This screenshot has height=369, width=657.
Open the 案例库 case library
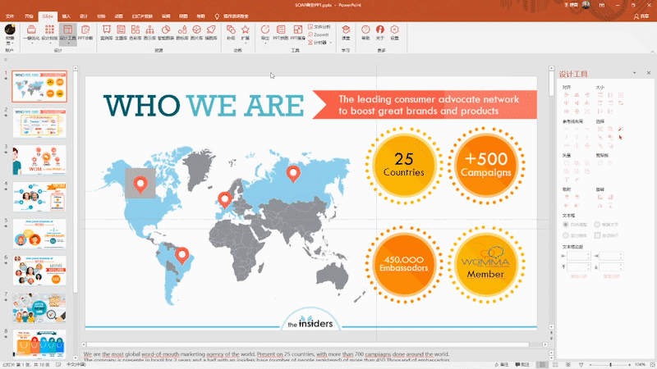point(107,32)
